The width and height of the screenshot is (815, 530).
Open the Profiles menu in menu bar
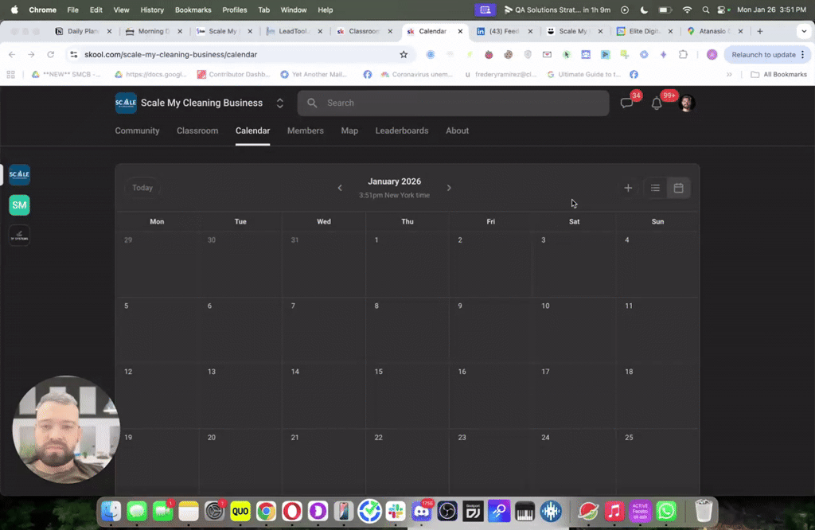pyautogui.click(x=235, y=10)
